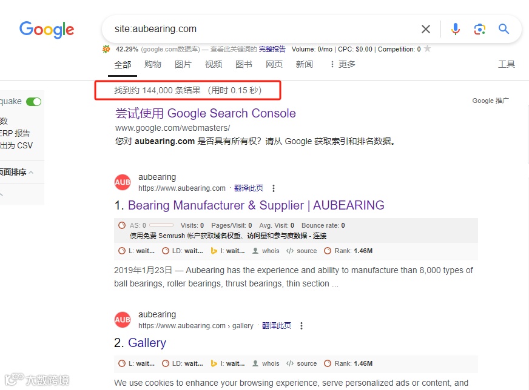
Task: Switch to the 图片 tab
Action: click(183, 64)
